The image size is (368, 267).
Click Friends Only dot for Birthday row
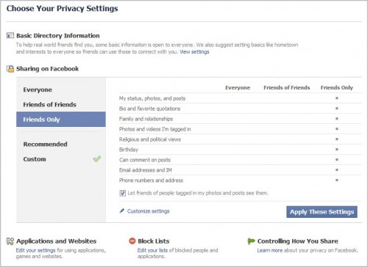click(337, 149)
